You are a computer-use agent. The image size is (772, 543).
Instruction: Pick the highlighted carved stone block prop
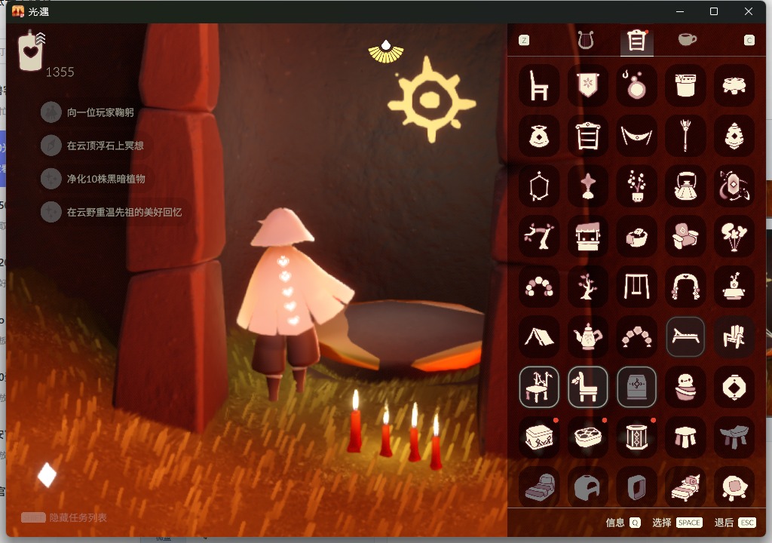[x=636, y=387]
